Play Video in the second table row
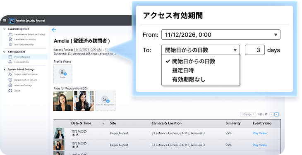This screenshot has height=155, width=302. (x=260, y=145)
